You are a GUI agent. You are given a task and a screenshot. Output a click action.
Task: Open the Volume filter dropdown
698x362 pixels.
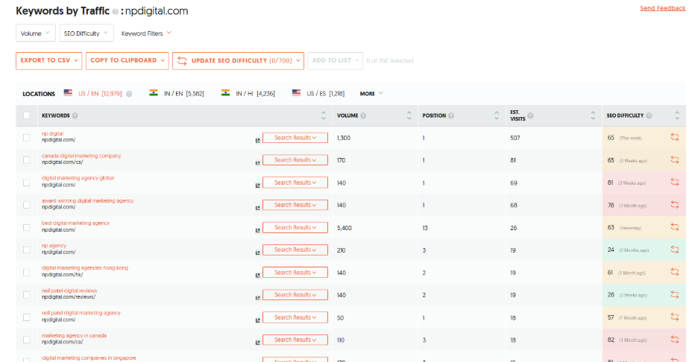36,33
